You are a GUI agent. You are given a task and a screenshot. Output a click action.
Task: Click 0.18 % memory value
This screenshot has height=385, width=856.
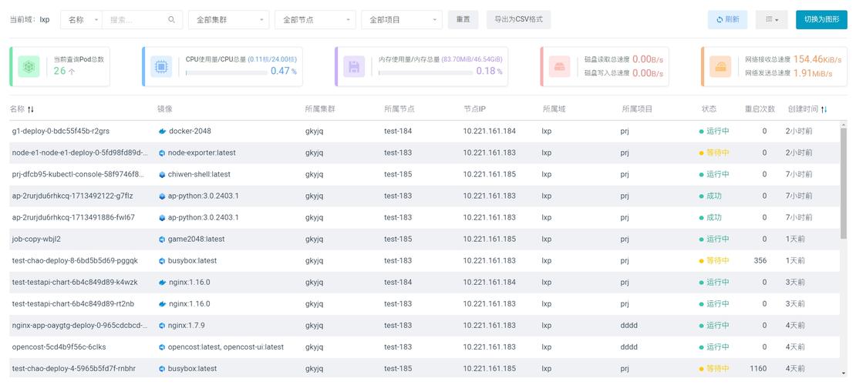coord(489,71)
